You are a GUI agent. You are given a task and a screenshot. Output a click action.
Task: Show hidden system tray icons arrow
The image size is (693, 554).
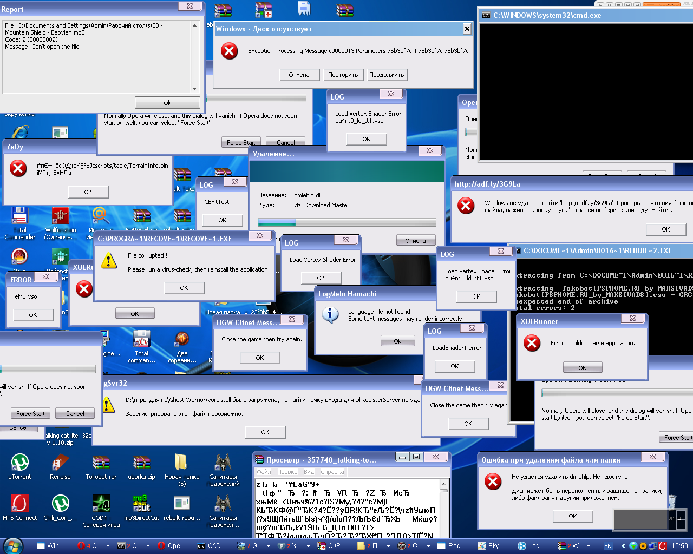tap(623, 546)
